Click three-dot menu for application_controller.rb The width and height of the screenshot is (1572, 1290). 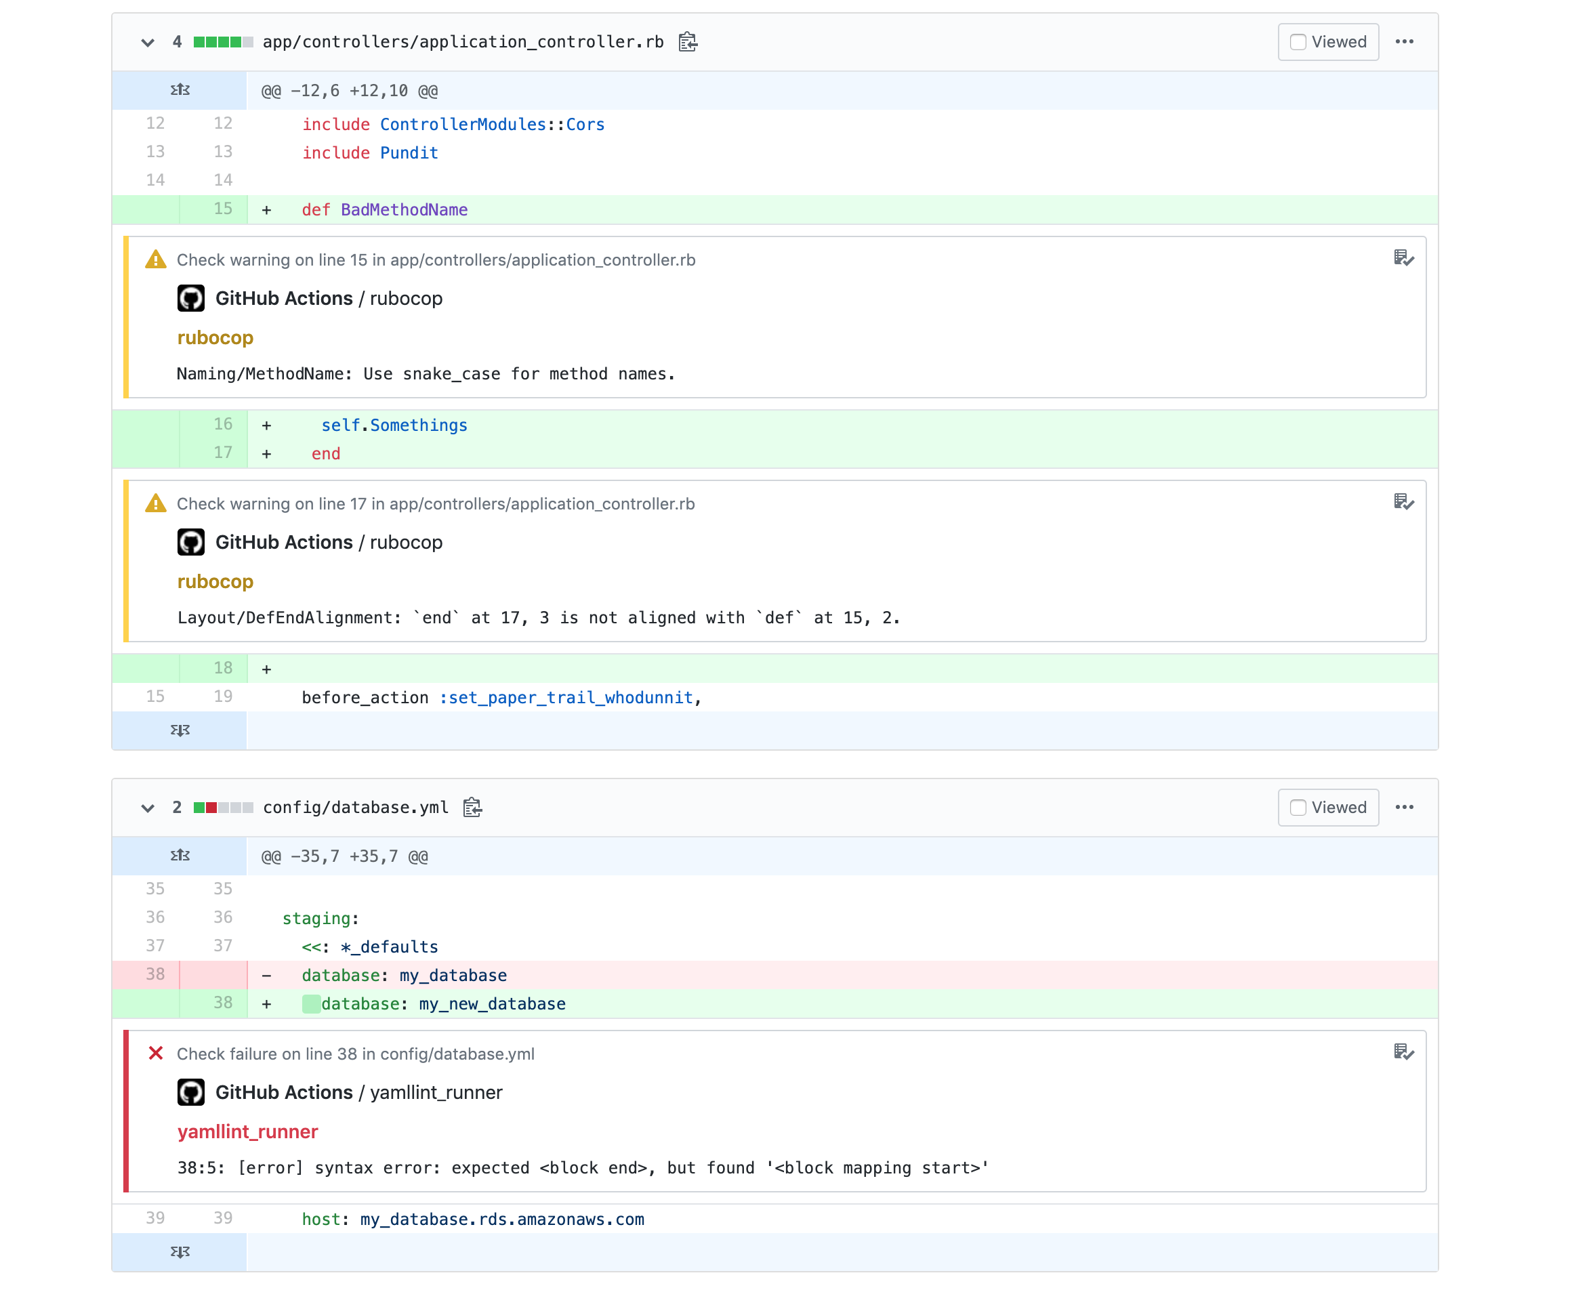click(1404, 41)
